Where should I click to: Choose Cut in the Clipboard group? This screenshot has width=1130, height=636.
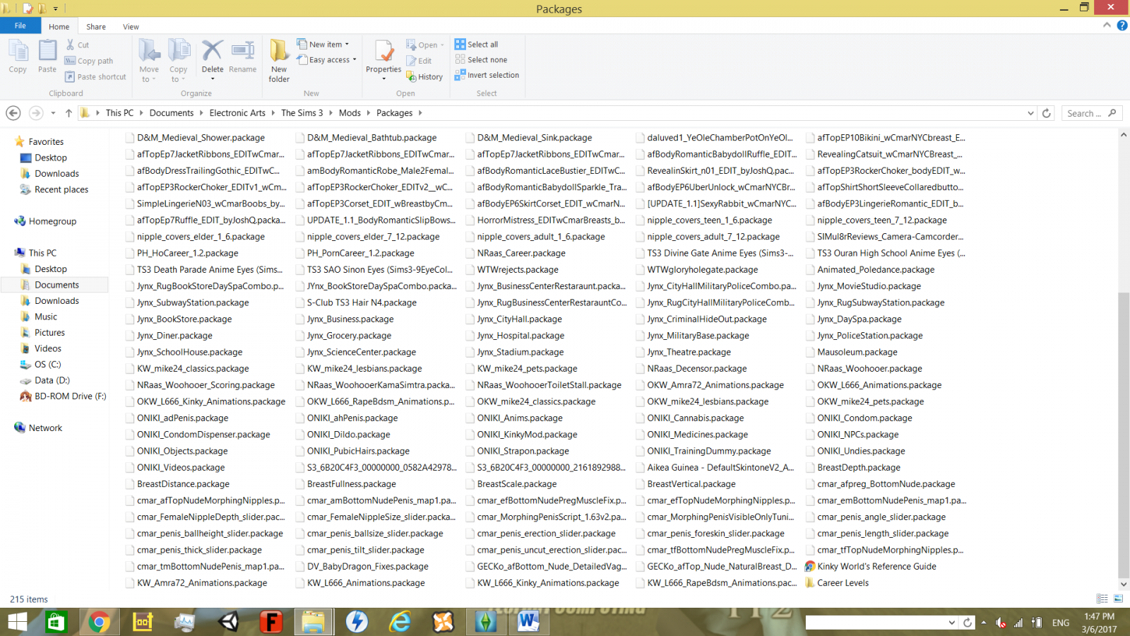pyautogui.click(x=77, y=45)
